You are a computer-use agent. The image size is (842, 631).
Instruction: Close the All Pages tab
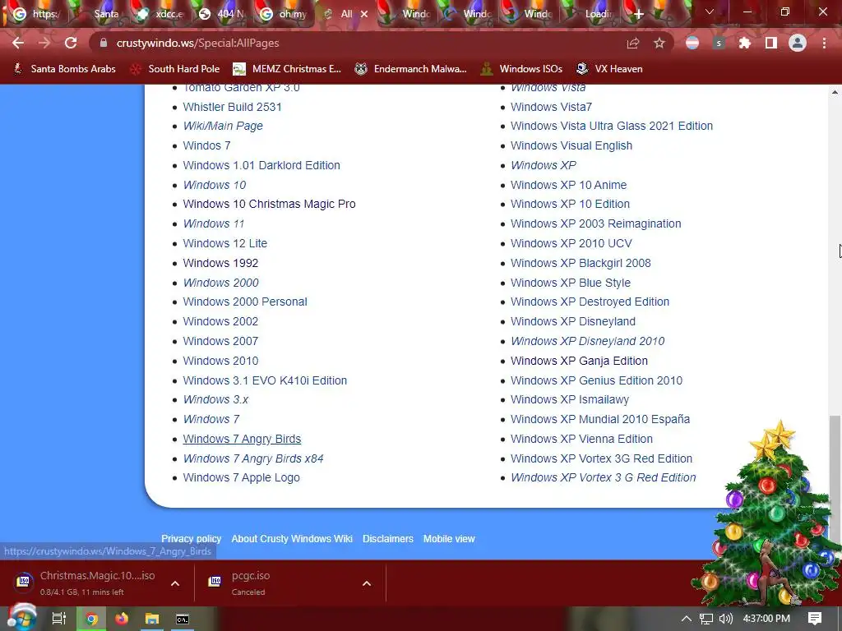[x=364, y=14]
